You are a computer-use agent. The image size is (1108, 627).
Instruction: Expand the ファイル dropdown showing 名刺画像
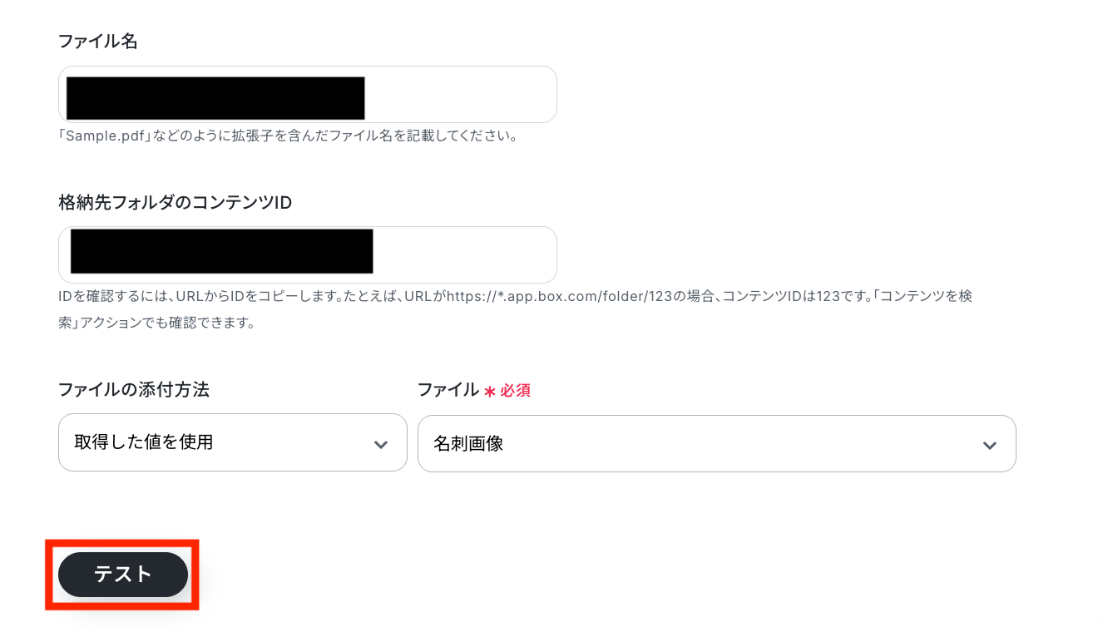click(717, 443)
